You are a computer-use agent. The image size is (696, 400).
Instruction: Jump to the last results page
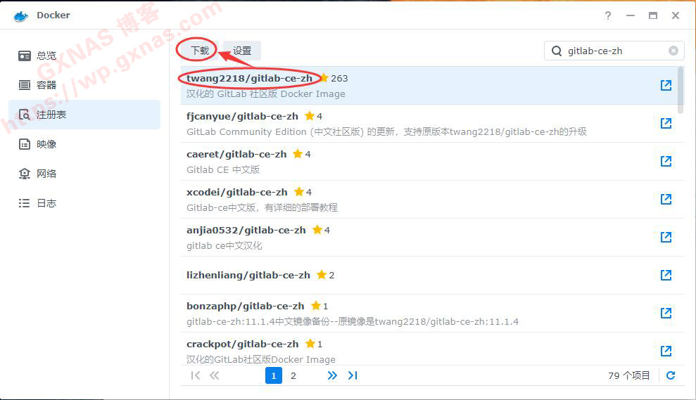point(353,375)
